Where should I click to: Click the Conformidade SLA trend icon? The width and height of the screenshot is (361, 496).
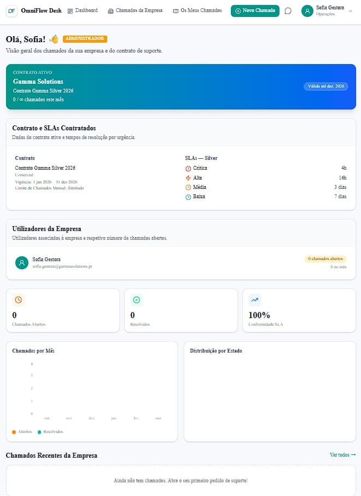255,299
